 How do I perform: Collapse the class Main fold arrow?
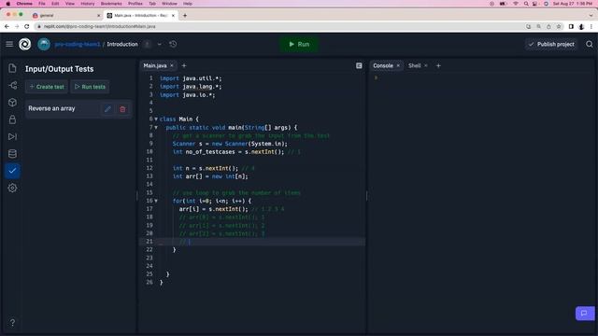pyautogui.click(x=156, y=119)
